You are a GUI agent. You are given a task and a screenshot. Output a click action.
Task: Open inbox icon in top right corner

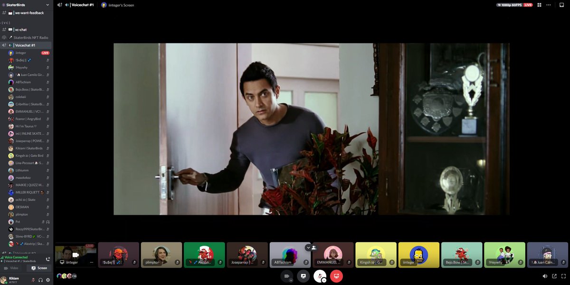click(562, 5)
